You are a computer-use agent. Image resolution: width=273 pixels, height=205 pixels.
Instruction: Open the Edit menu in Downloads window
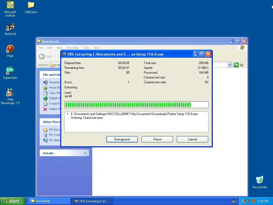click(50, 48)
